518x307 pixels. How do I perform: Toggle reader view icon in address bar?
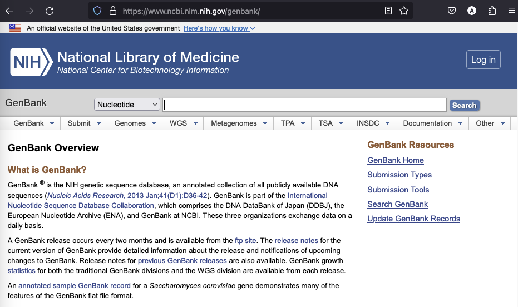[388, 11]
